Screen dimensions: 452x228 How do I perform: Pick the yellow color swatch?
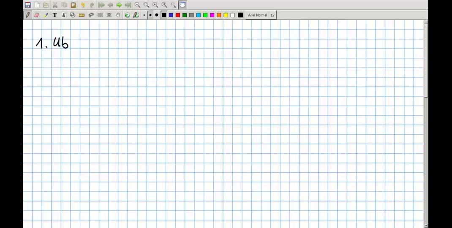pos(226,15)
